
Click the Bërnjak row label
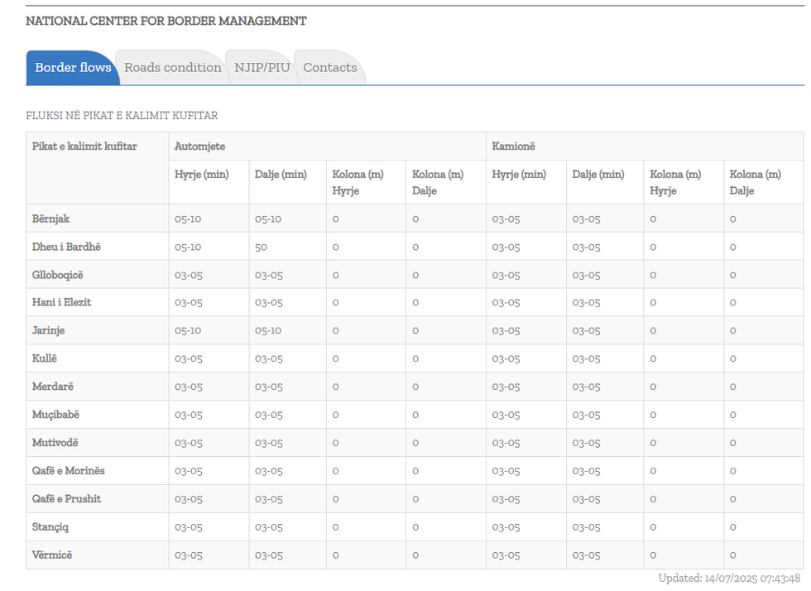[51, 219]
